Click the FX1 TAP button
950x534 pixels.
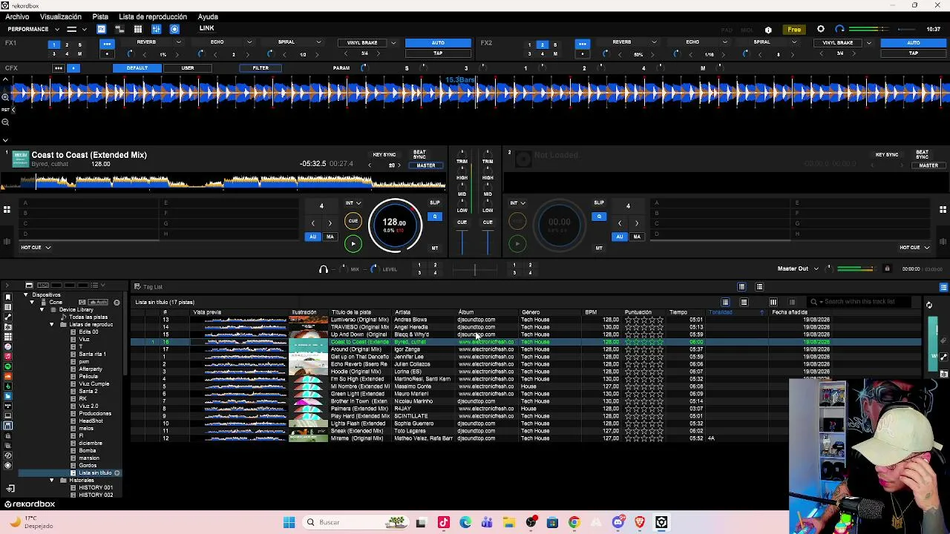pyautogui.click(x=438, y=53)
